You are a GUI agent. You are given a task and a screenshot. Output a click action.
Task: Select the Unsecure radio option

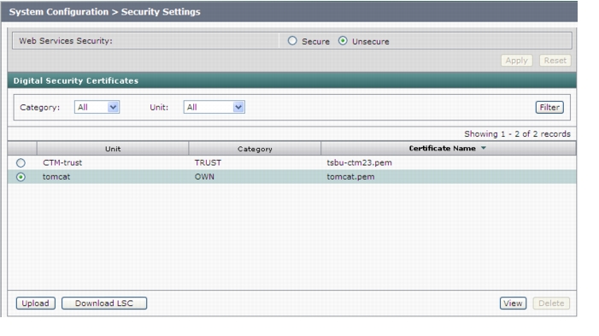343,41
